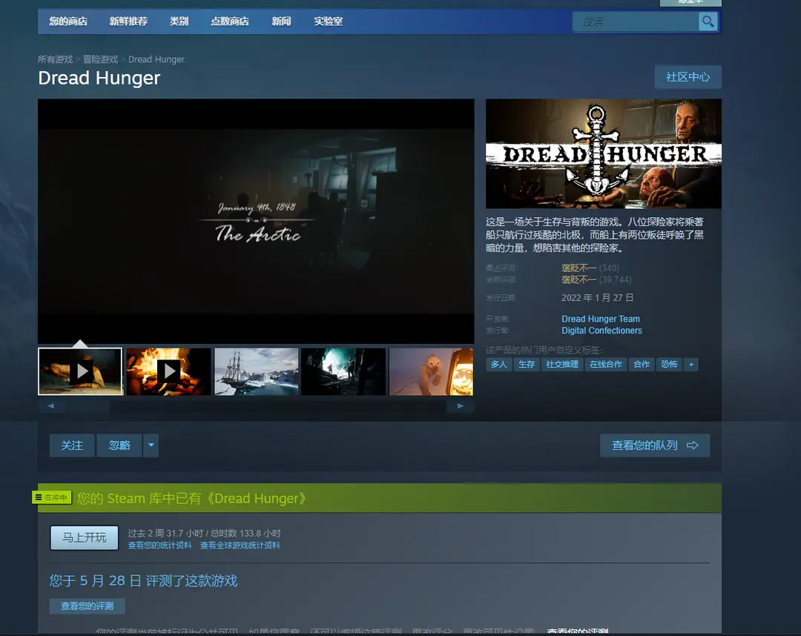The width and height of the screenshot is (801, 636).
Task: Click the 忽略 ignore button
Action: 119,445
